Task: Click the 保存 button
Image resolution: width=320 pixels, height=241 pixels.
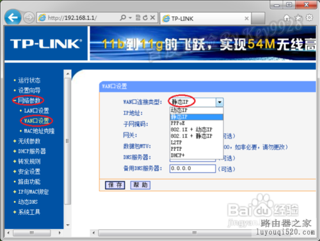Action: (115, 185)
